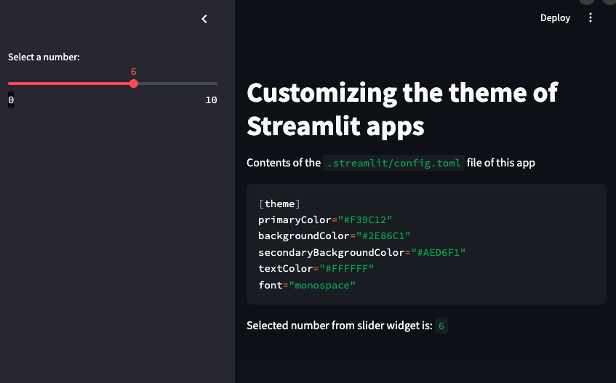Click the red slider handle at 6
The image size is (616, 383).
134,84
